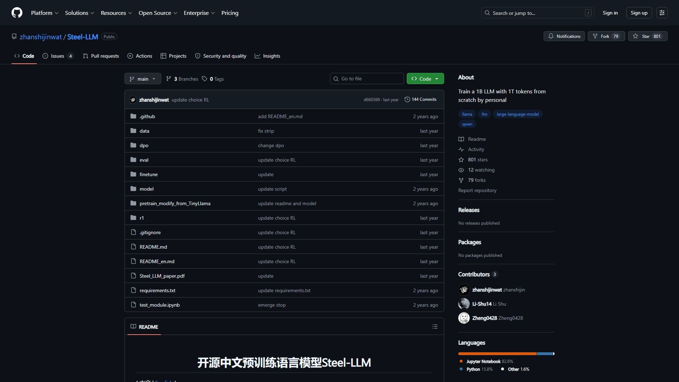Image resolution: width=679 pixels, height=382 pixels.
Task: Click the Sign in link
Action: click(x=610, y=13)
